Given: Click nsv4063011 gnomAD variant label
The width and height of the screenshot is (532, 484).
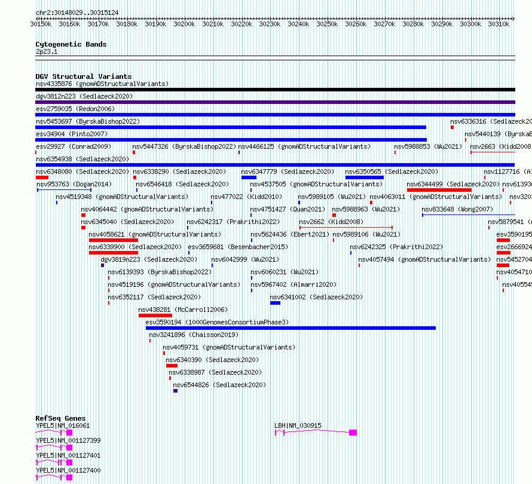Looking at the screenshot, I should pyautogui.click(x=436, y=197).
